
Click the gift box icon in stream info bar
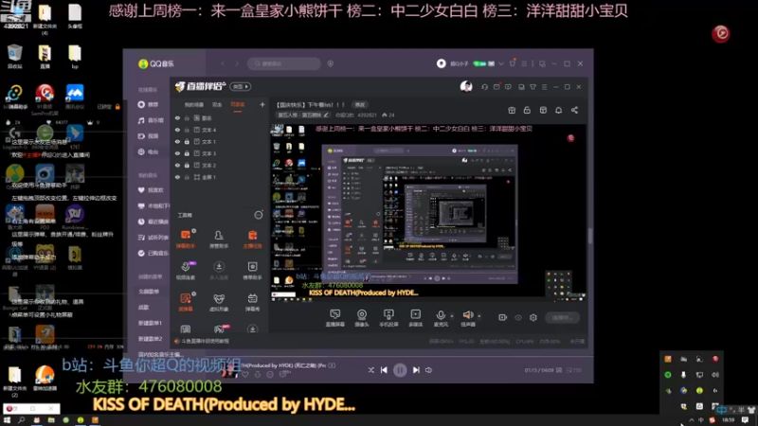(512, 110)
